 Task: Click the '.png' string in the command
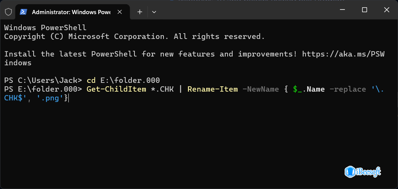coord(53,99)
